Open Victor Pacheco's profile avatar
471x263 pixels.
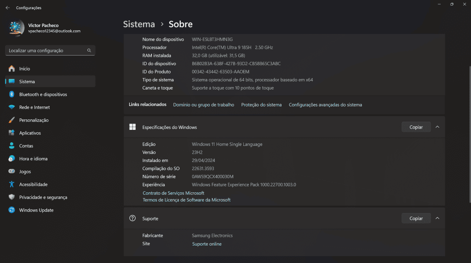pos(17,28)
